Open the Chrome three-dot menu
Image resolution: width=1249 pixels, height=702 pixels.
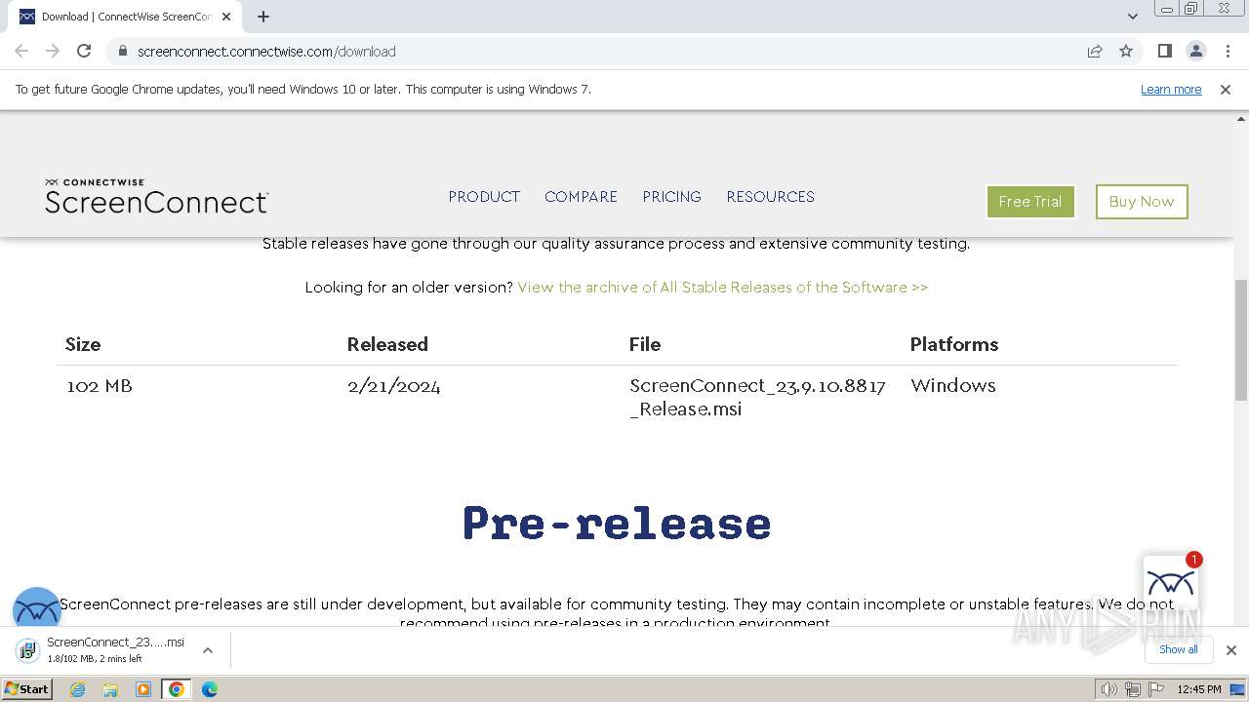click(1227, 51)
